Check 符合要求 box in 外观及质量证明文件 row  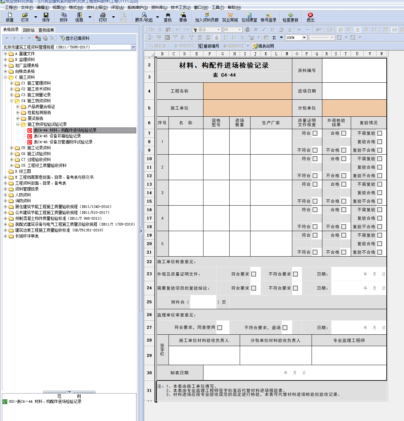coord(253,274)
